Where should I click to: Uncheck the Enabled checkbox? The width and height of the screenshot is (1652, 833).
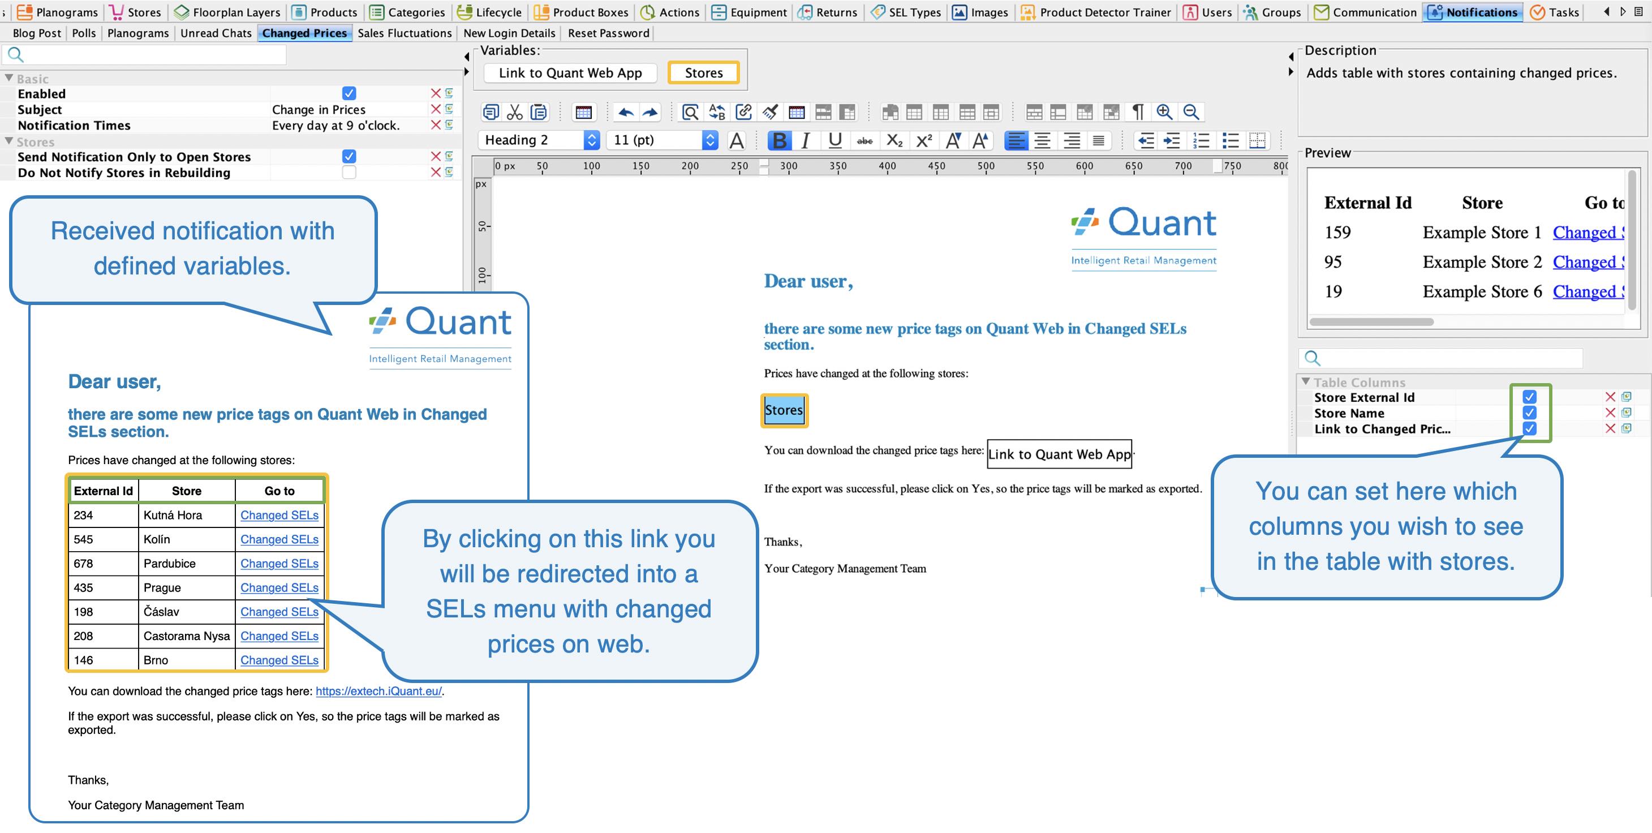[x=349, y=93]
